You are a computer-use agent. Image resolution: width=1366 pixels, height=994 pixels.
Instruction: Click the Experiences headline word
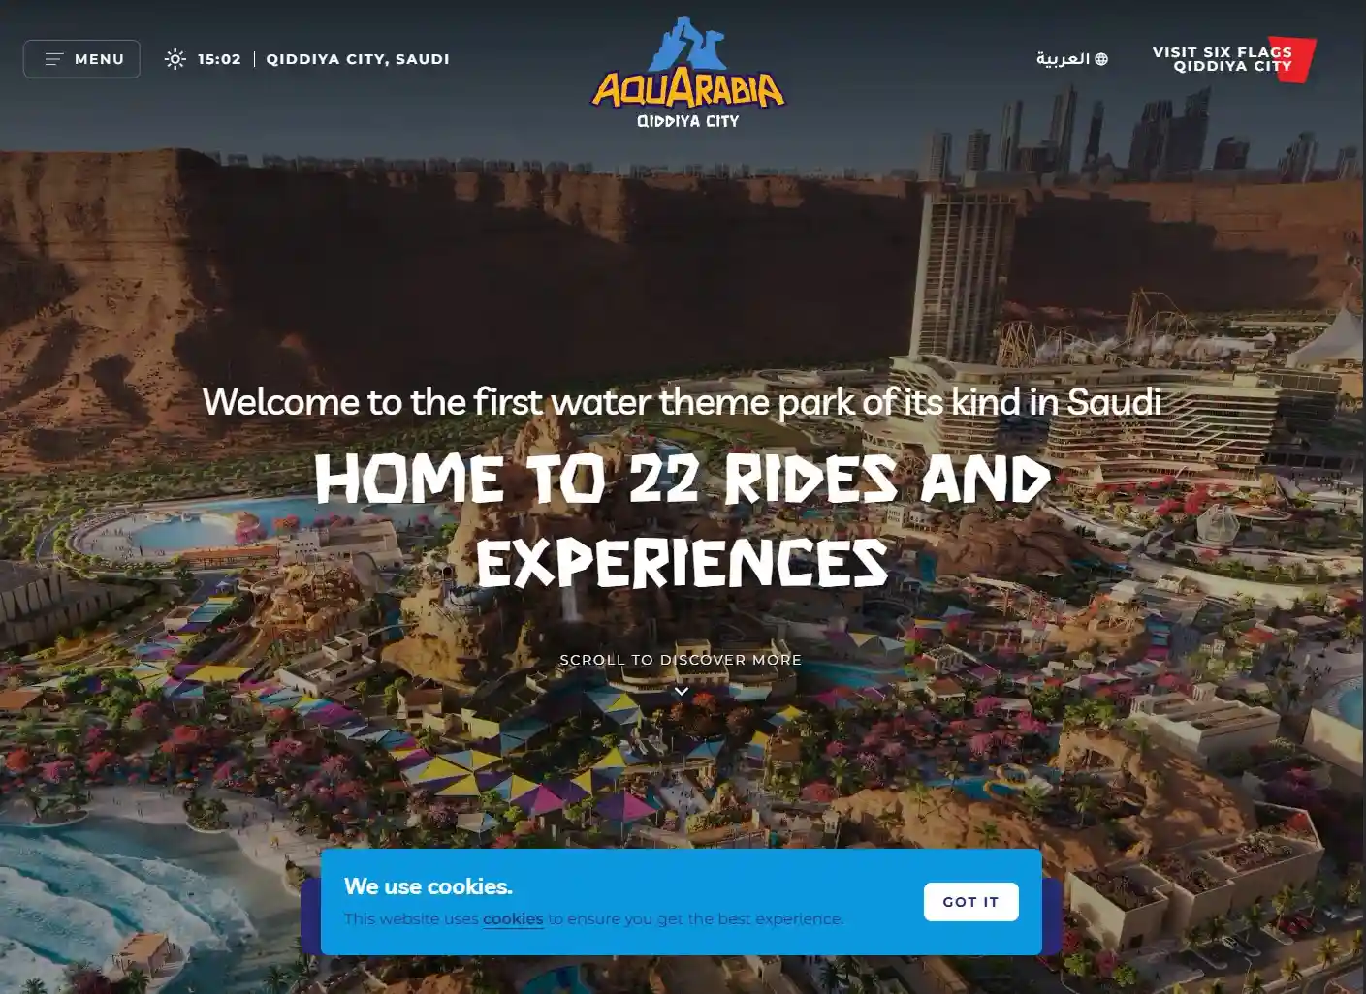click(x=683, y=563)
